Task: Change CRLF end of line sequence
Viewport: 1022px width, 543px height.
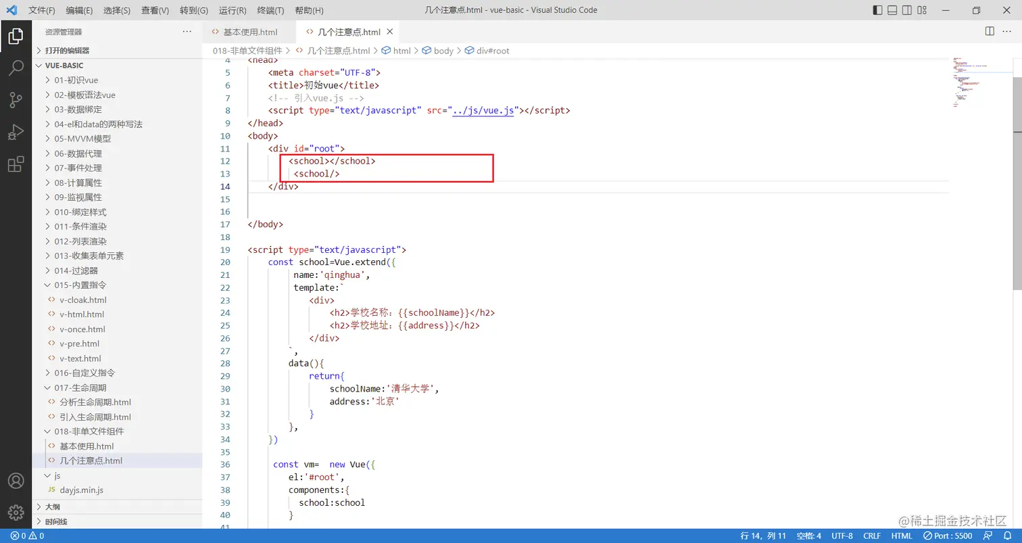Action: (x=872, y=536)
